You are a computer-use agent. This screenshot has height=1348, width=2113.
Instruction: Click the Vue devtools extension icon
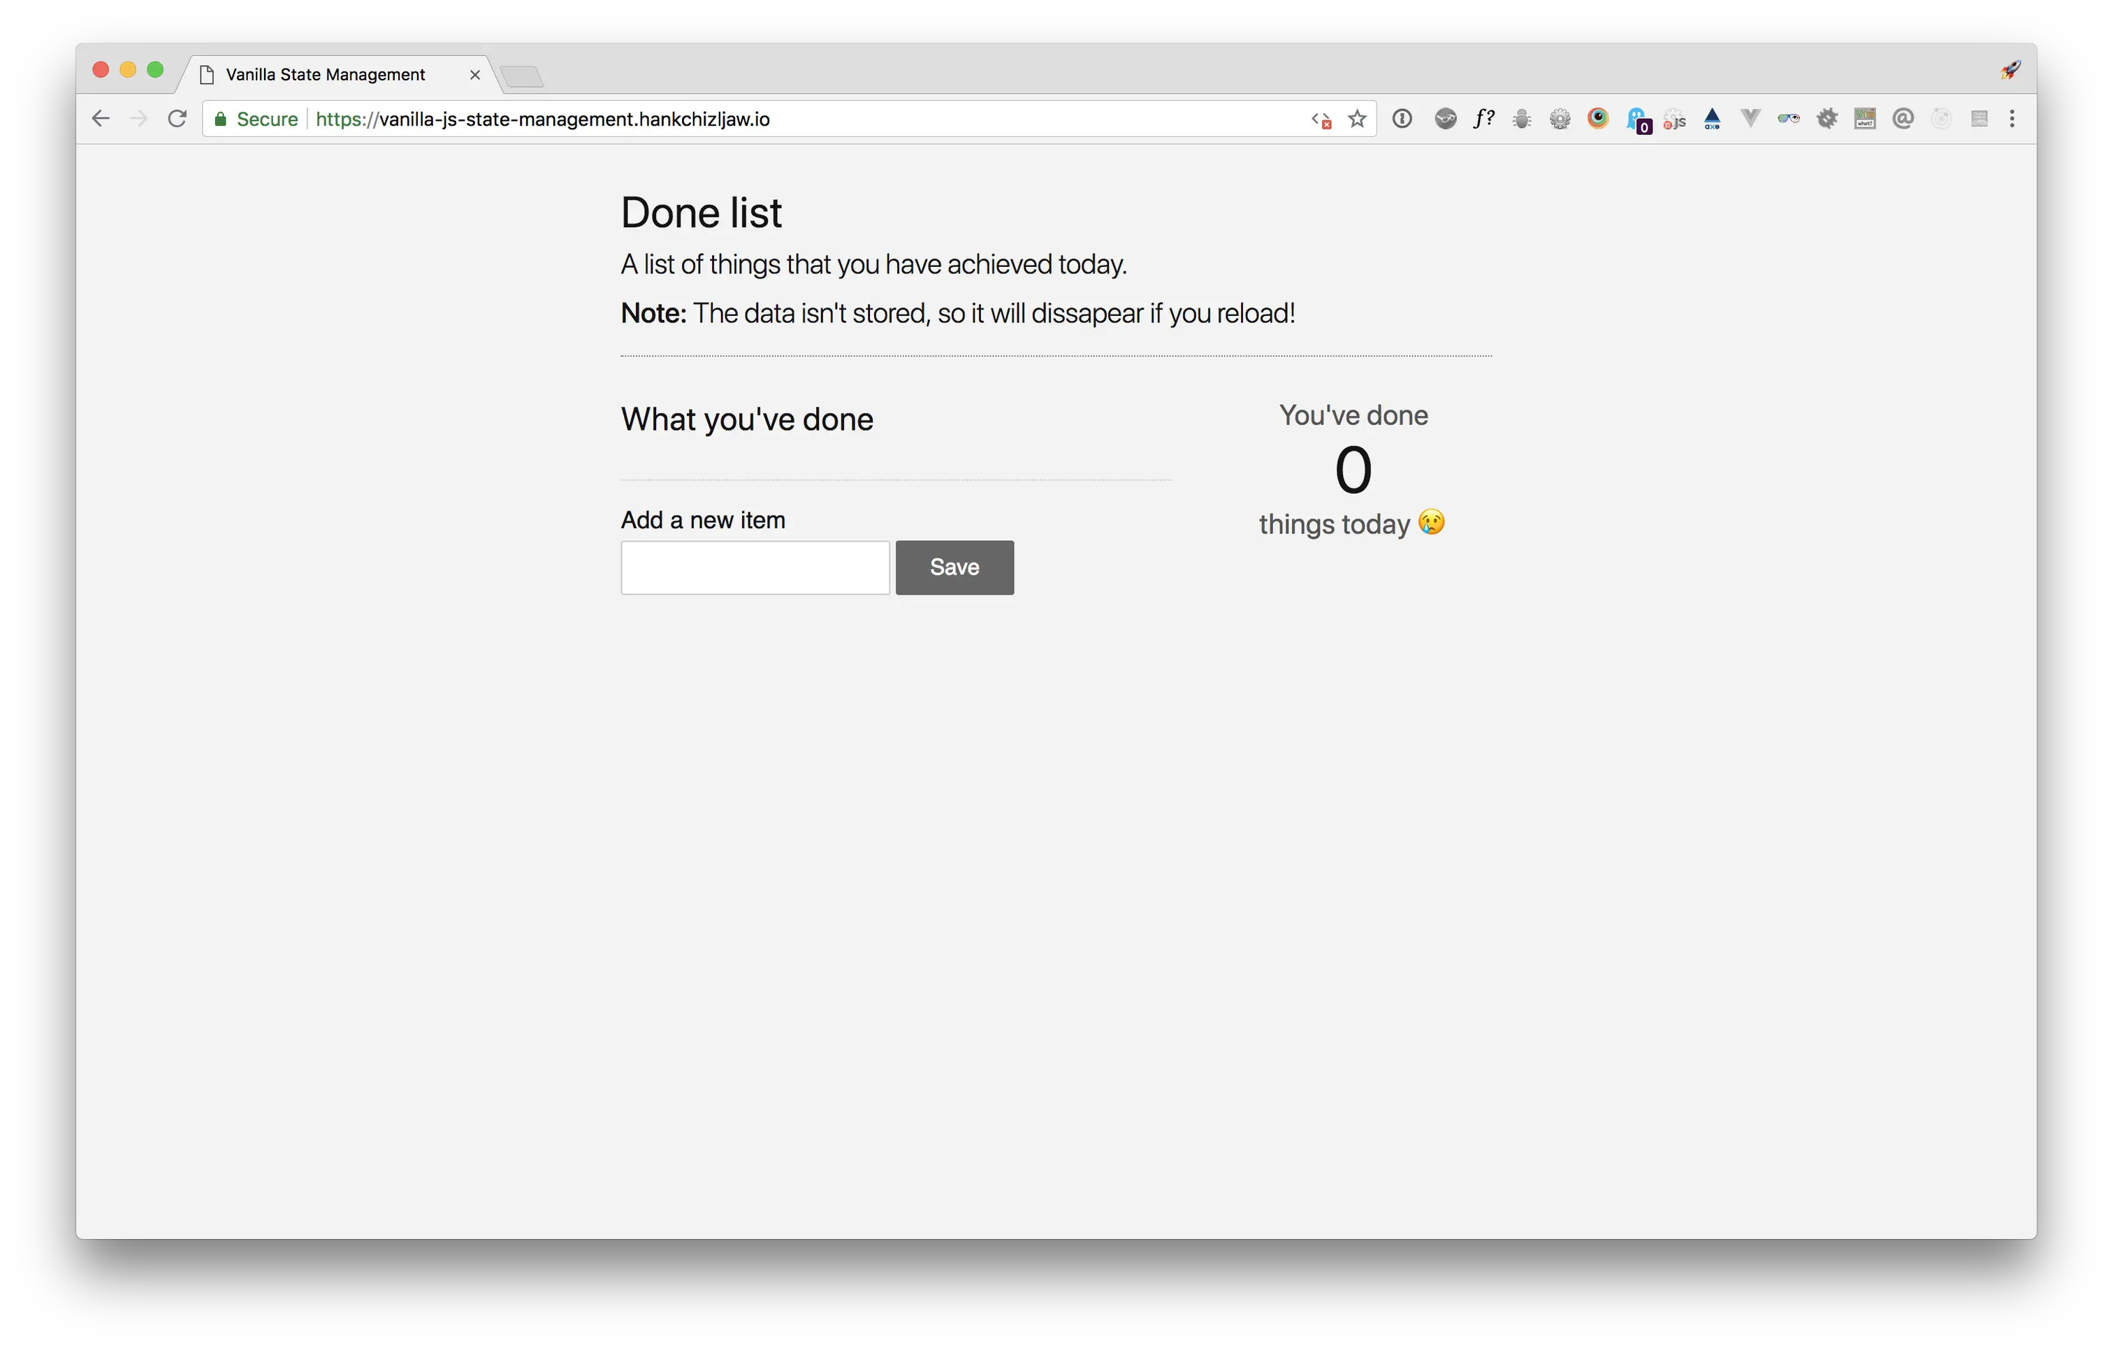[x=1750, y=119]
